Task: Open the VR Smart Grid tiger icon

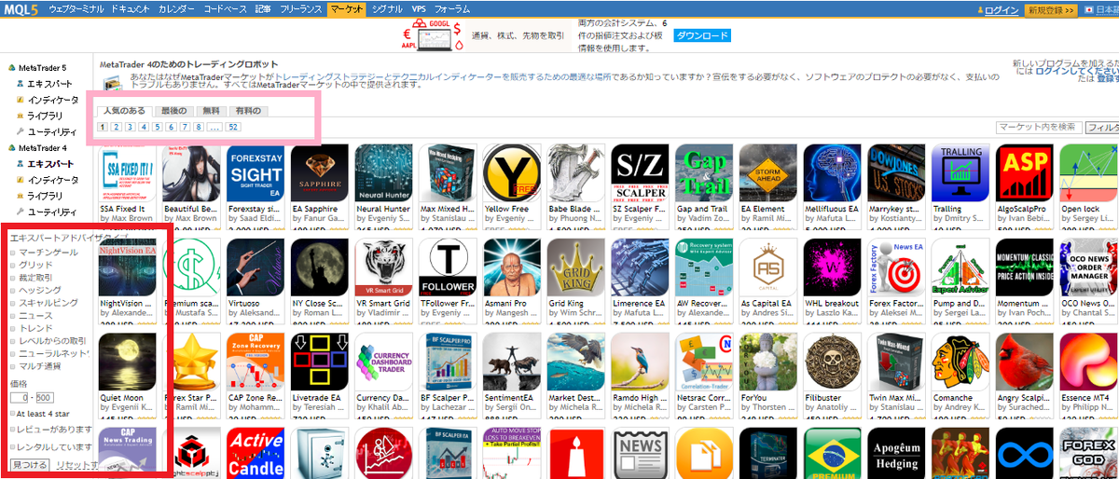Action: (x=384, y=267)
